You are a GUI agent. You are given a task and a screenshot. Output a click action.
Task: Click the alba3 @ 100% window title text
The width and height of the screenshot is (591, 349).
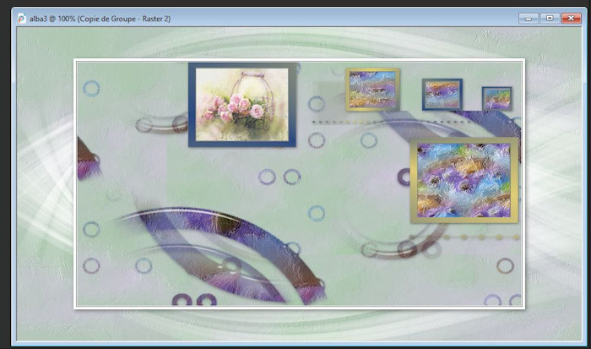[100, 19]
